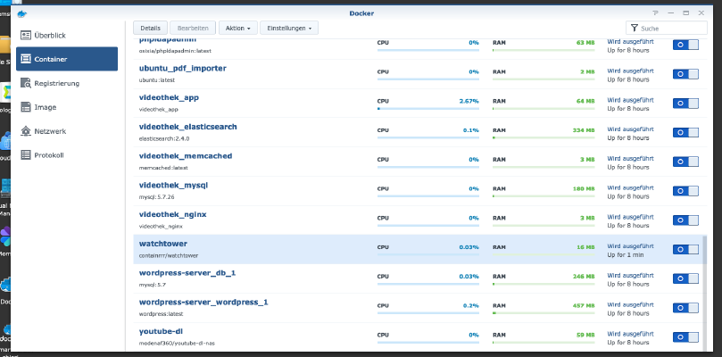Toggle the videothek_app container switch
Image resolution: width=722 pixels, height=357 pixels.
pyautogui.click(x=685, y=104)
